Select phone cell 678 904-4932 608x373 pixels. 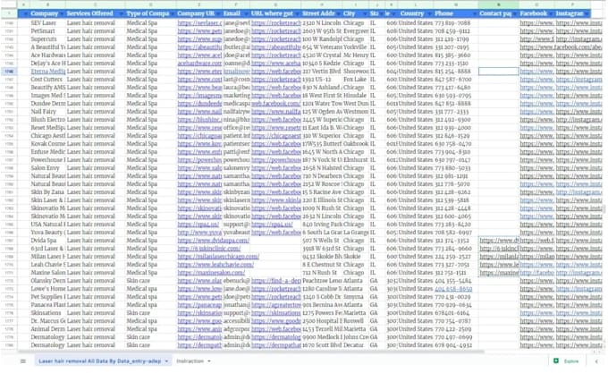(x=456, y=345)
